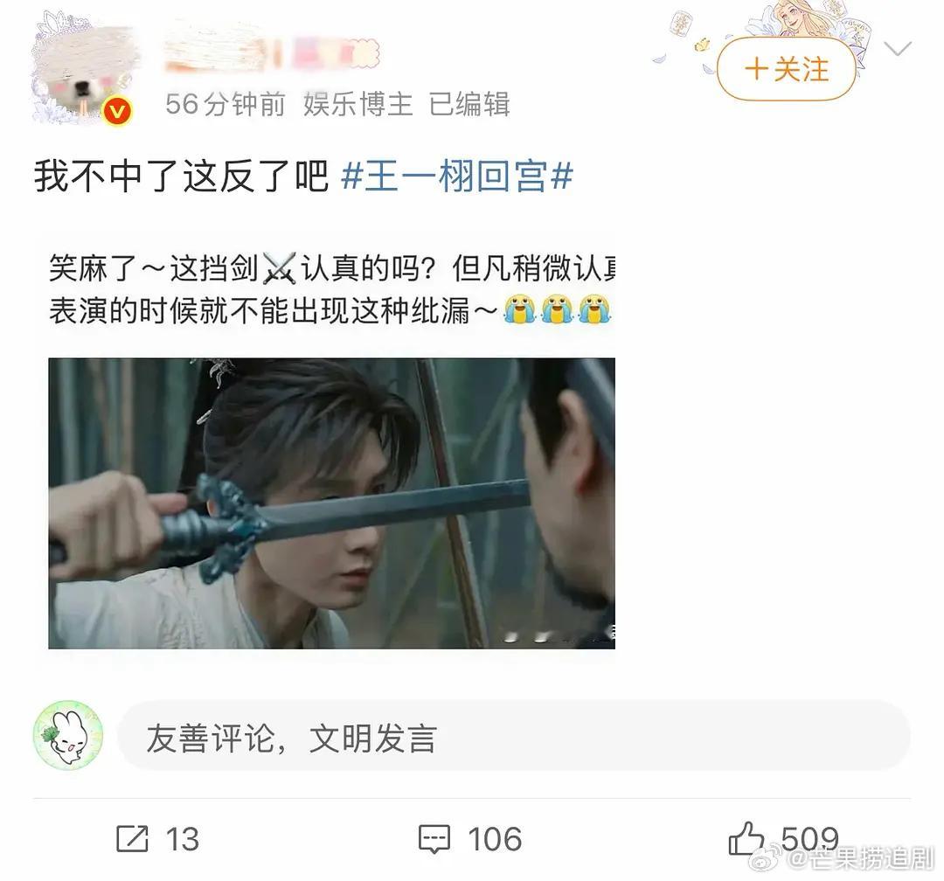The height and width of the screenshot is (881, 944).
Task: Tap the orange verified V badge
Action: click(x=117, y=111)
